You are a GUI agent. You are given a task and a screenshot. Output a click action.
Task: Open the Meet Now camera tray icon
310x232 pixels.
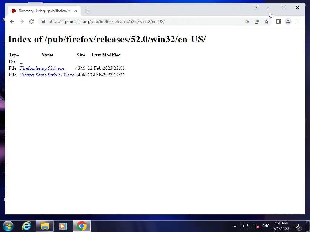[x=242, y=226]
